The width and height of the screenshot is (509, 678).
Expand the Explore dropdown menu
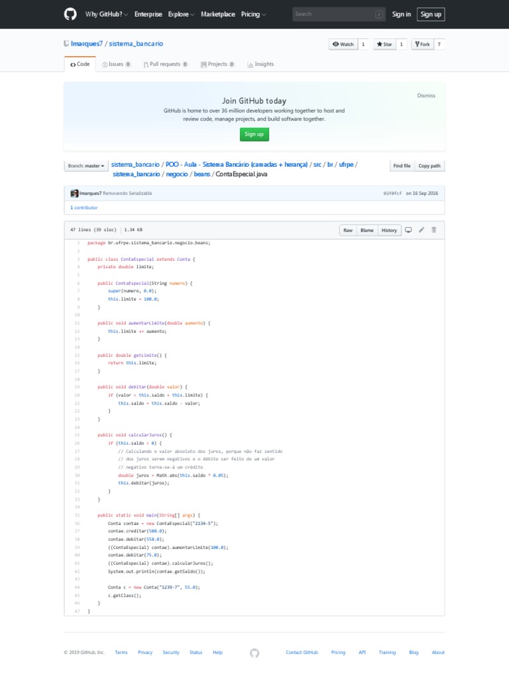(x=182, y=15)
